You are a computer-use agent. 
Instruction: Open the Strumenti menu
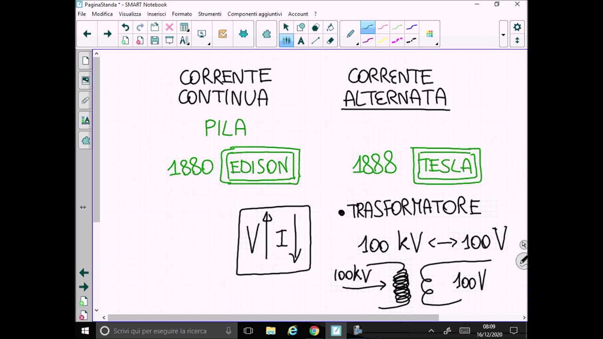click(x=210, y=14)
